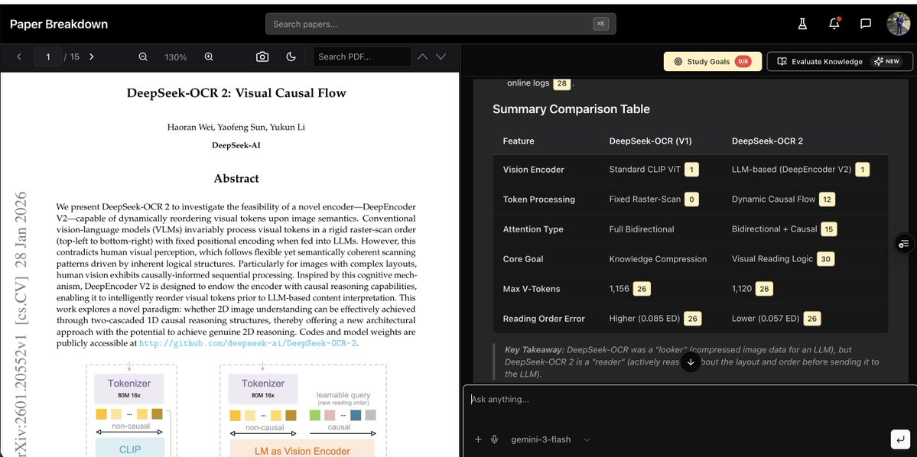This screenshot has width=917, height=457.
Task: Click the Paper Breakdown logo
Action: pos(58,24)
